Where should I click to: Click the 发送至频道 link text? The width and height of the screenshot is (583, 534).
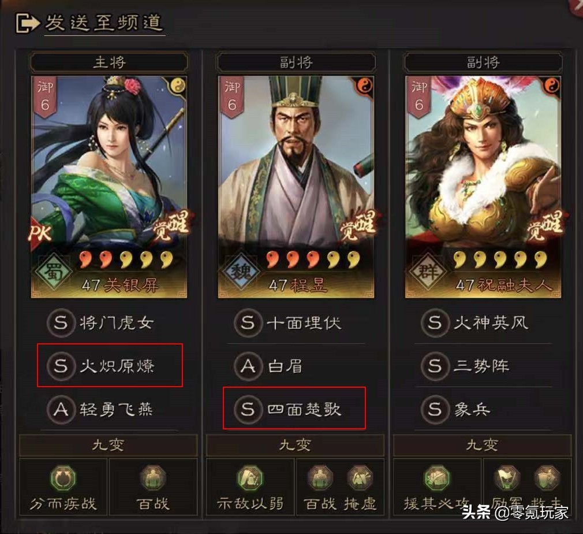pos(104,23)
